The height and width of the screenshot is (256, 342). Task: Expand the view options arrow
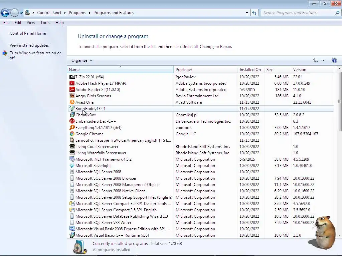(323, 60)
